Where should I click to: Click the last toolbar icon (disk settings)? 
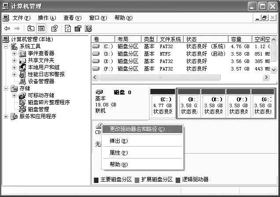[88, 28]
